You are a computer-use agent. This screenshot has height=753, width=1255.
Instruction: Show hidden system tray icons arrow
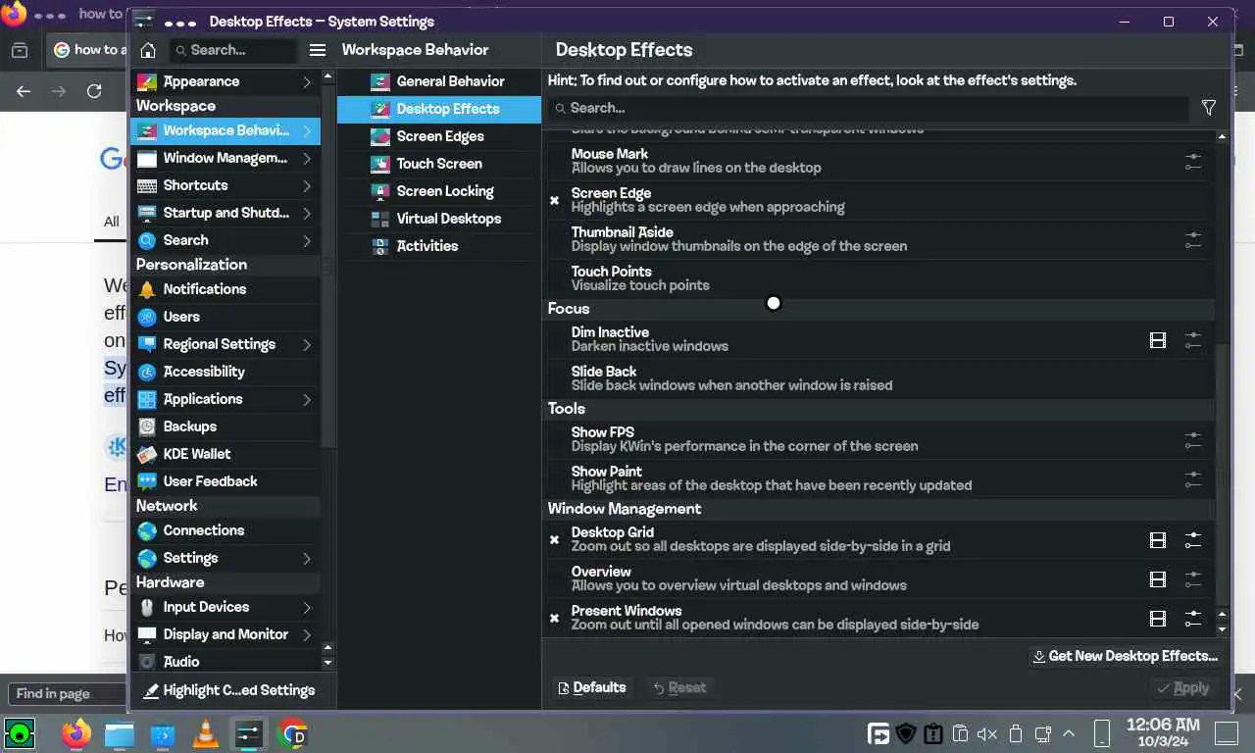click(1069, 733)
